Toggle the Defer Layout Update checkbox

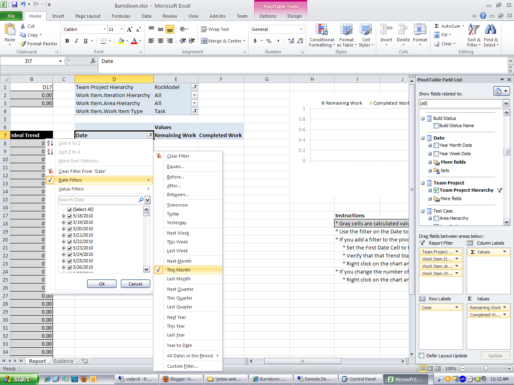click(421, 355)
